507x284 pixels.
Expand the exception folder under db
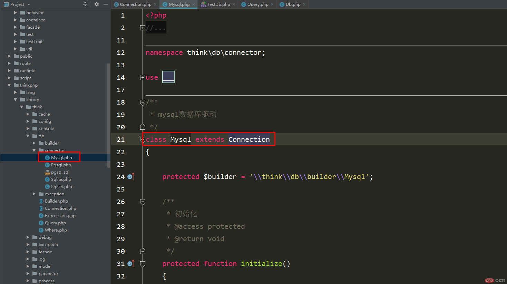34,194
